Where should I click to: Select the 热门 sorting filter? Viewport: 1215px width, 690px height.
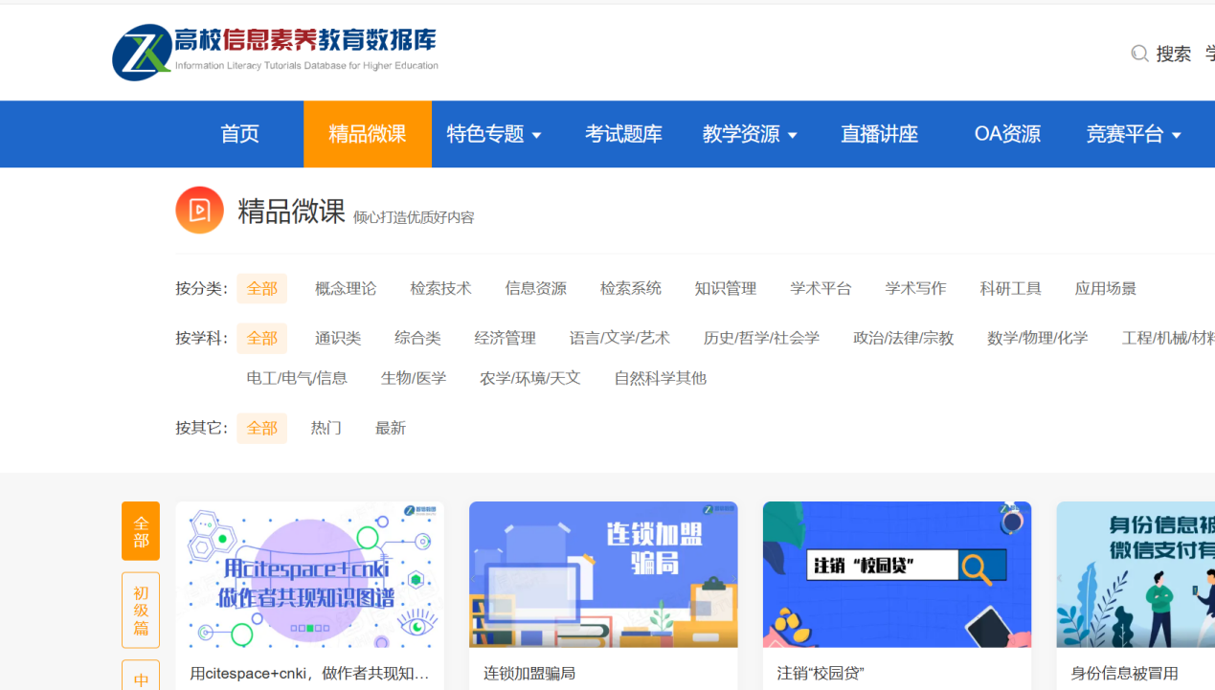coord(326,428)
